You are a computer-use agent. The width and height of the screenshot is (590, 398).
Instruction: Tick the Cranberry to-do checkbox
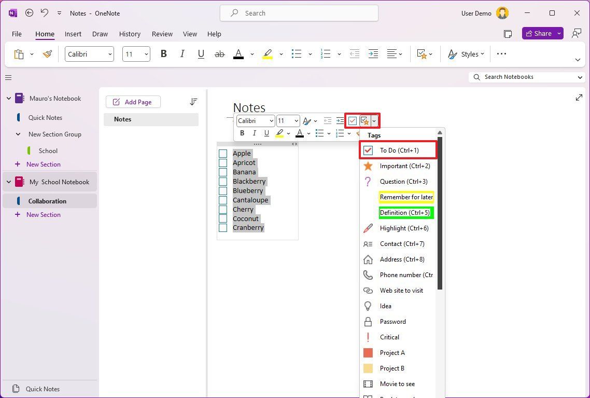(x=223, y=227)
